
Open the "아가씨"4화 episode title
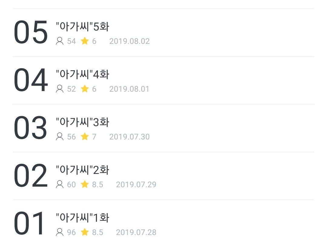pyautogui.click(x=82, y=74)
